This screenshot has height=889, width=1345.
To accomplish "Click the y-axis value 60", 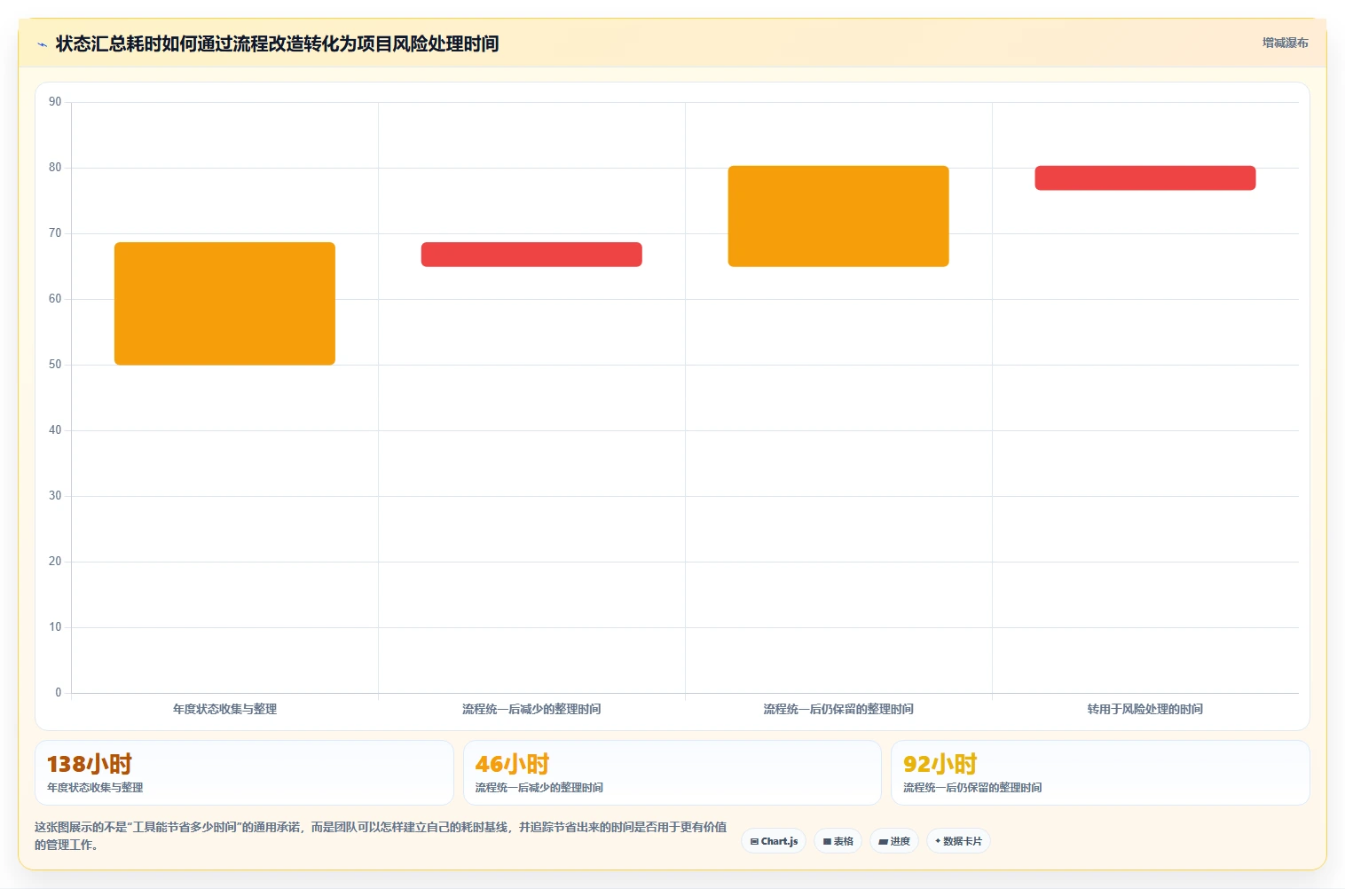I will click(55, 299).
